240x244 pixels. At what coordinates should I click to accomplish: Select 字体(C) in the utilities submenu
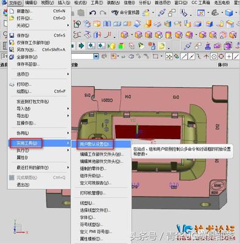point(101,217)
